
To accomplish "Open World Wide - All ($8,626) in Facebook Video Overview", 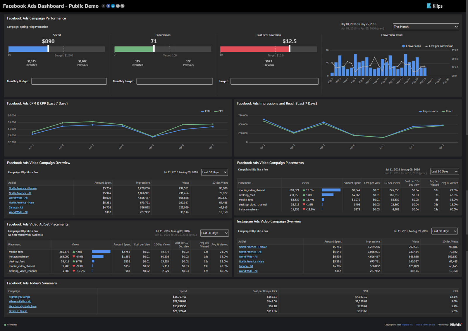I will point(18,198).
